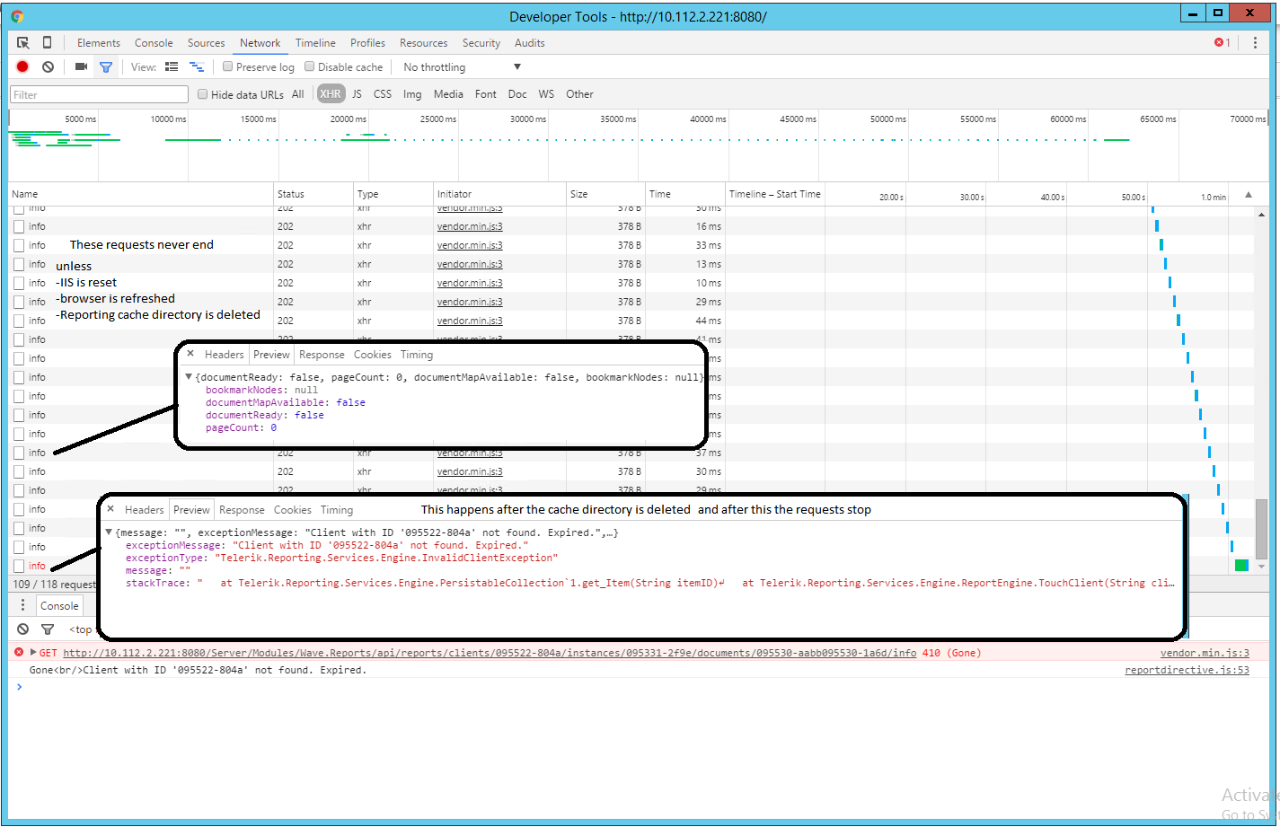Type in the network Filter field
1280x827 pixels.
point(99,94)
